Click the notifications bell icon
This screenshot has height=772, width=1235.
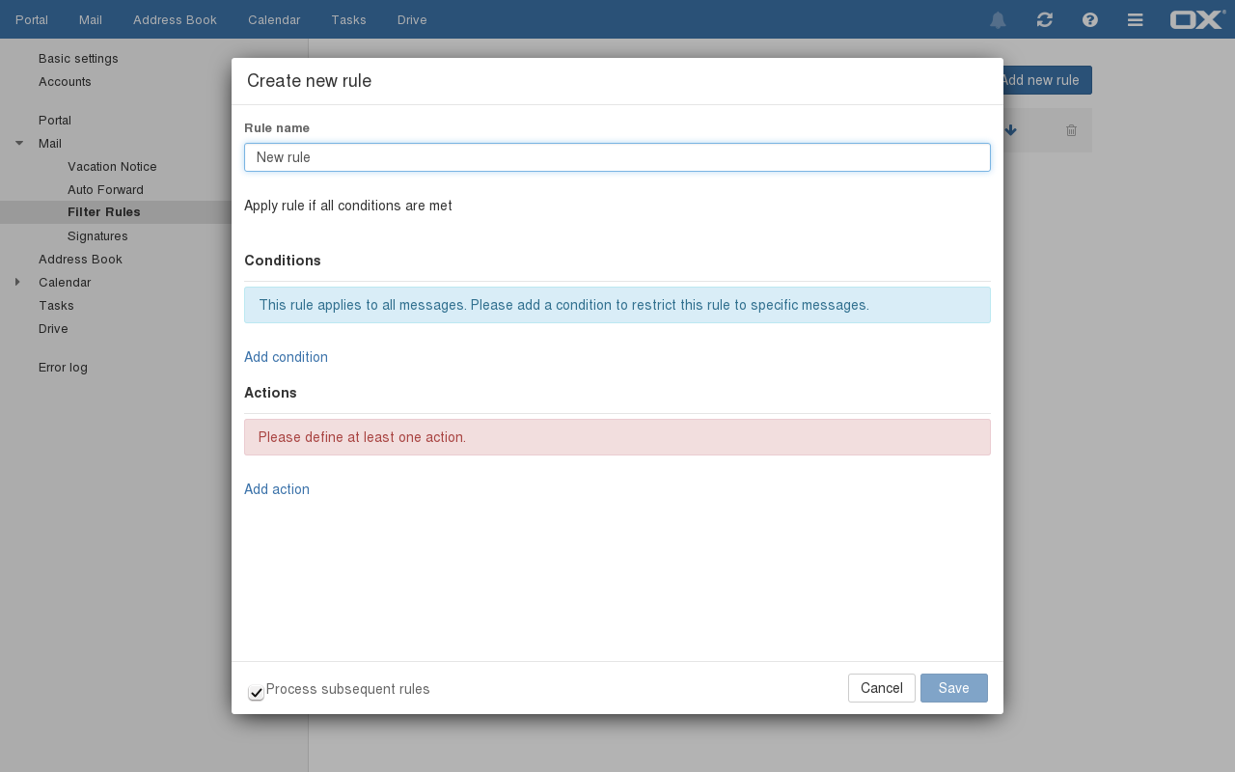[998, 20]
